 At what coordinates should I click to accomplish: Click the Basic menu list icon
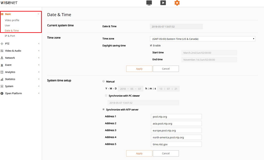click(x=2, y=14)
